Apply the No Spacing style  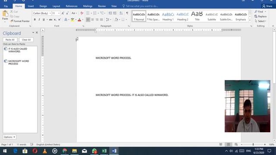[154, 16]
